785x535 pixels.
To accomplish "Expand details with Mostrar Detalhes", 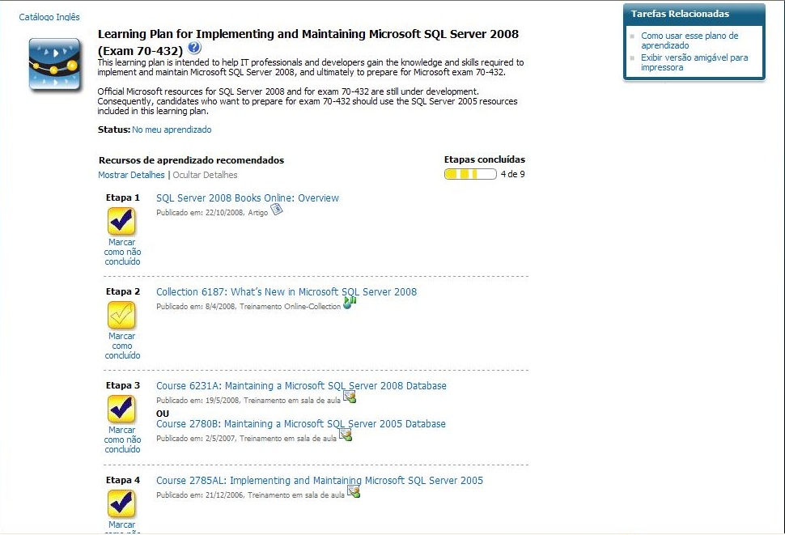I will pos(131,175).
